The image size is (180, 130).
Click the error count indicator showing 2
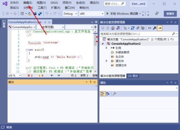click(30, 75)
